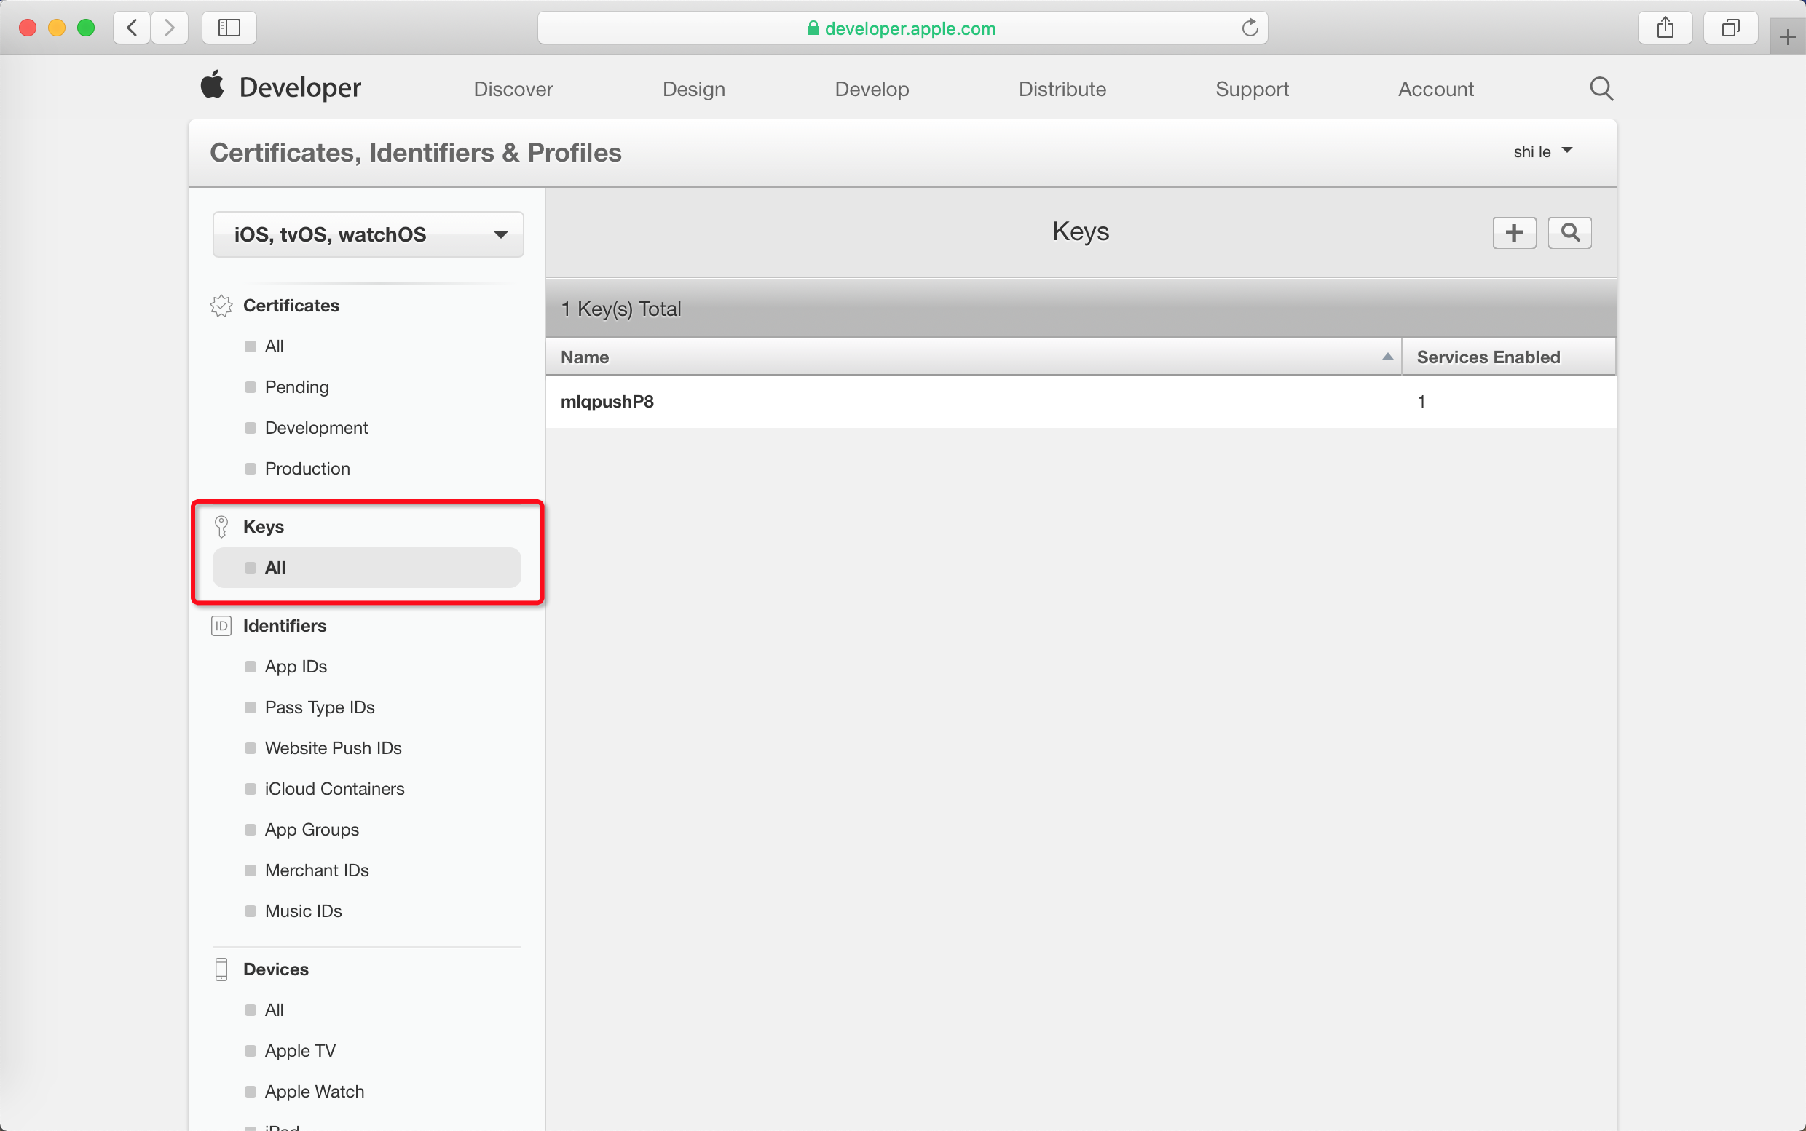The image size is (1806, 1131).
Task: Reload the developer.apple.com page
Action: click(1249, 28)
